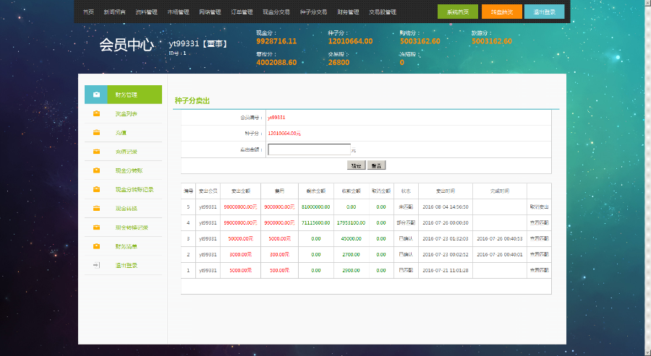
Task: Click the briefcase icon beside 现金分转账记录
Action: [x=96, y=189]
